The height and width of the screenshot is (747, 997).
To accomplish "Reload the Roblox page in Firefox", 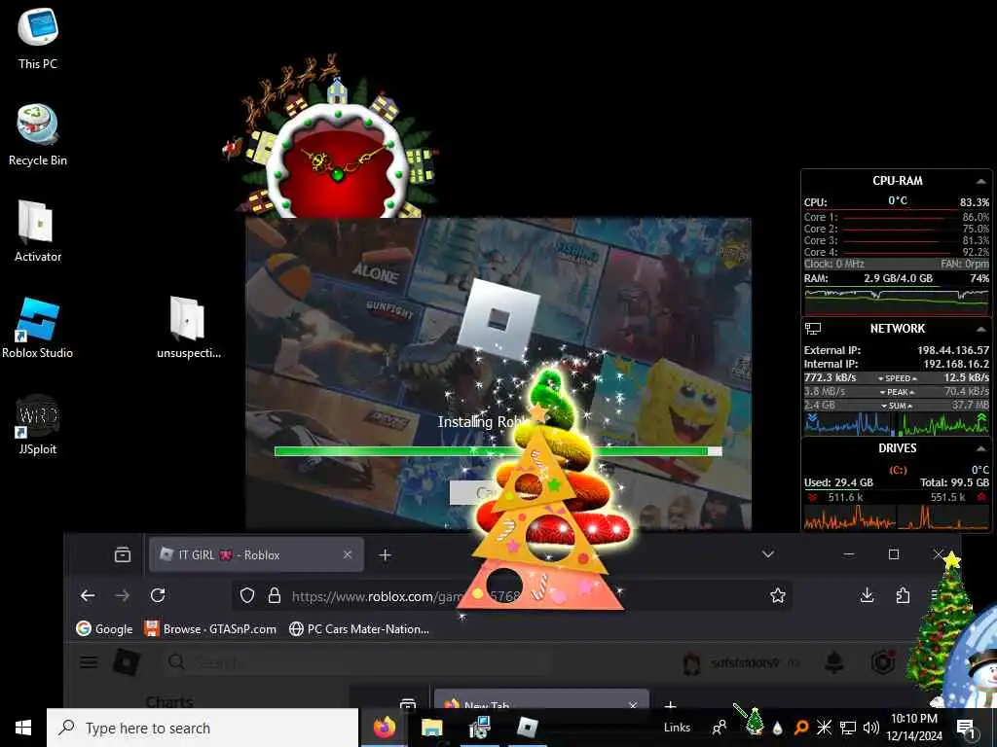I will click(x=158, y=595).
